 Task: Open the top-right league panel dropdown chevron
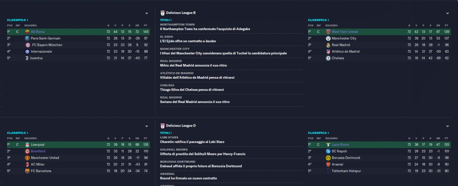pos(448,13)
